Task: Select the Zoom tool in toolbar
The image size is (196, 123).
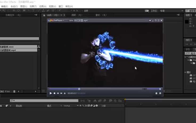Action: [4, 11]
